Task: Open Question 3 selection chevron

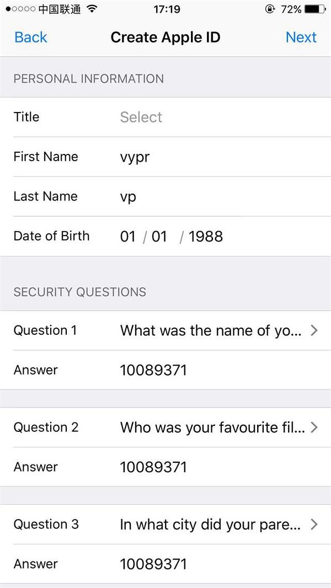Action: click(314, 525)
